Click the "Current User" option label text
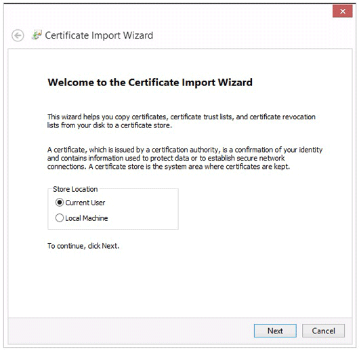The width and height of the screenshot is (359, 351). [85, 203]
